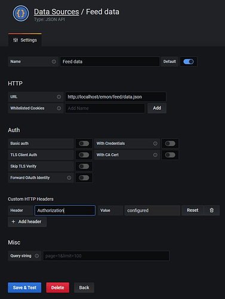
Task: Click the 'Query string' label
Action: [21, 256]
